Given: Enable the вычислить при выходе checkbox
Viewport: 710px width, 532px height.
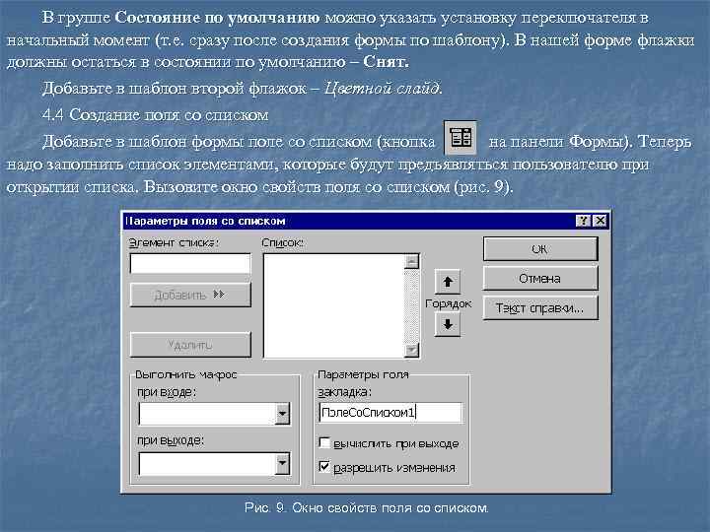Looking at the screenshot, I should click(324, 442).
